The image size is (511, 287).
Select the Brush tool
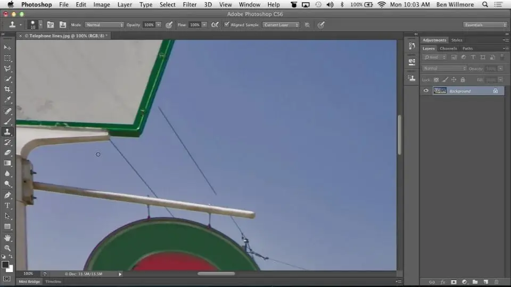[x=7, y=121]
